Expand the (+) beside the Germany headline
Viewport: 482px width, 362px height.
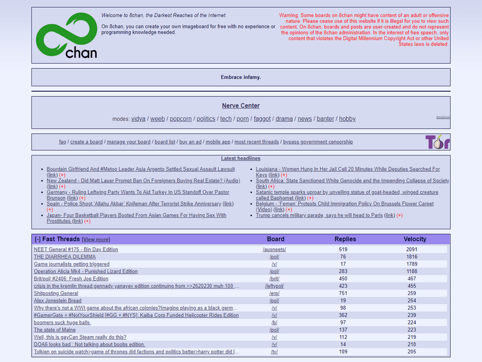coord(83,198)
